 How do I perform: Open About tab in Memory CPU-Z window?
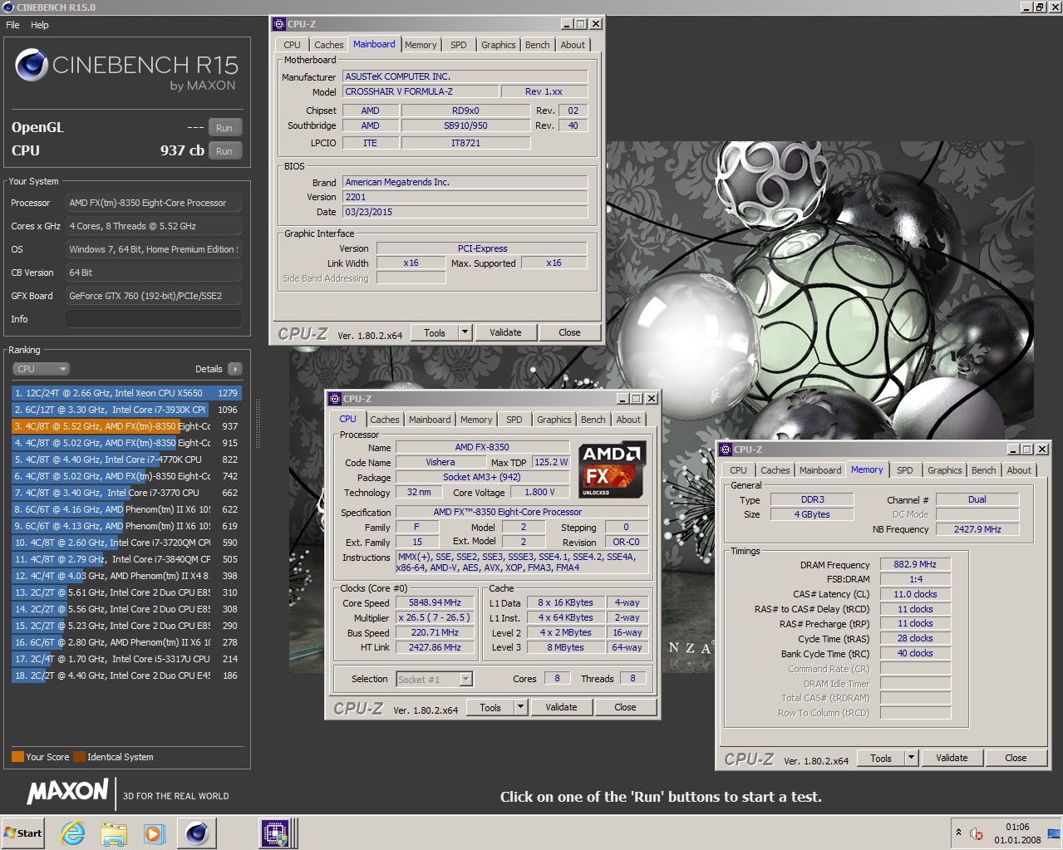pyautogui.click(x=1019, y=470)
